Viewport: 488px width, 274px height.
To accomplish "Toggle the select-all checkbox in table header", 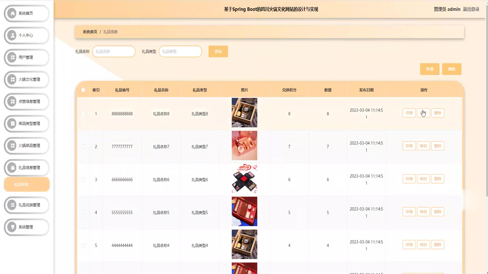I will pos(83,90).
